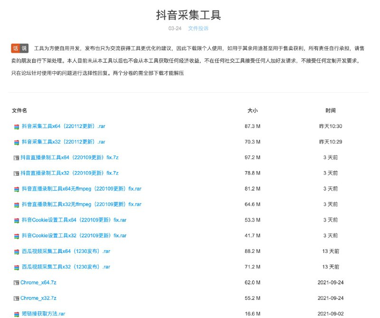Click the 7z icon beside Chrome_x64.7z
The image size is (380, 318).
[16, 283]
